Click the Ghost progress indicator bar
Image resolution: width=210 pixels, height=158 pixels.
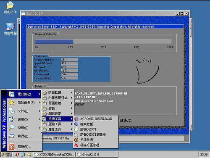click(103, 42)
